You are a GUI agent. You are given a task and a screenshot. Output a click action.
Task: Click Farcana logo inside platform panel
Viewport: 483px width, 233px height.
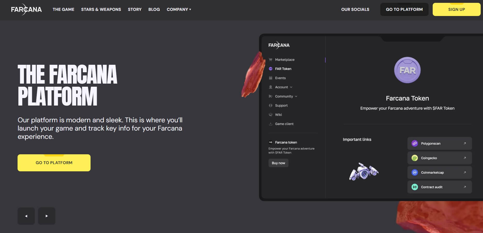(279, 45)
